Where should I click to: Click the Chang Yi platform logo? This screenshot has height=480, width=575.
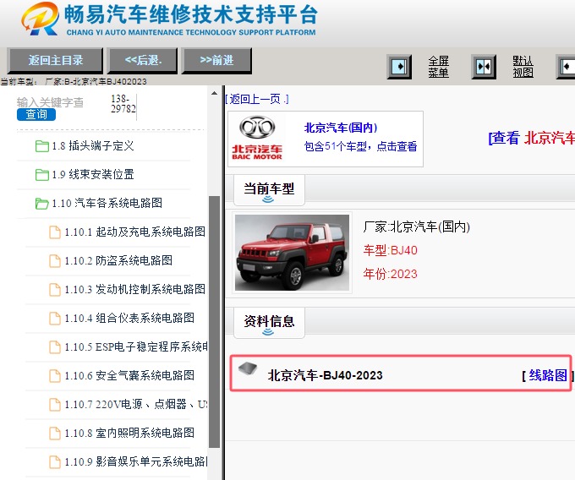tap(168, 19)
